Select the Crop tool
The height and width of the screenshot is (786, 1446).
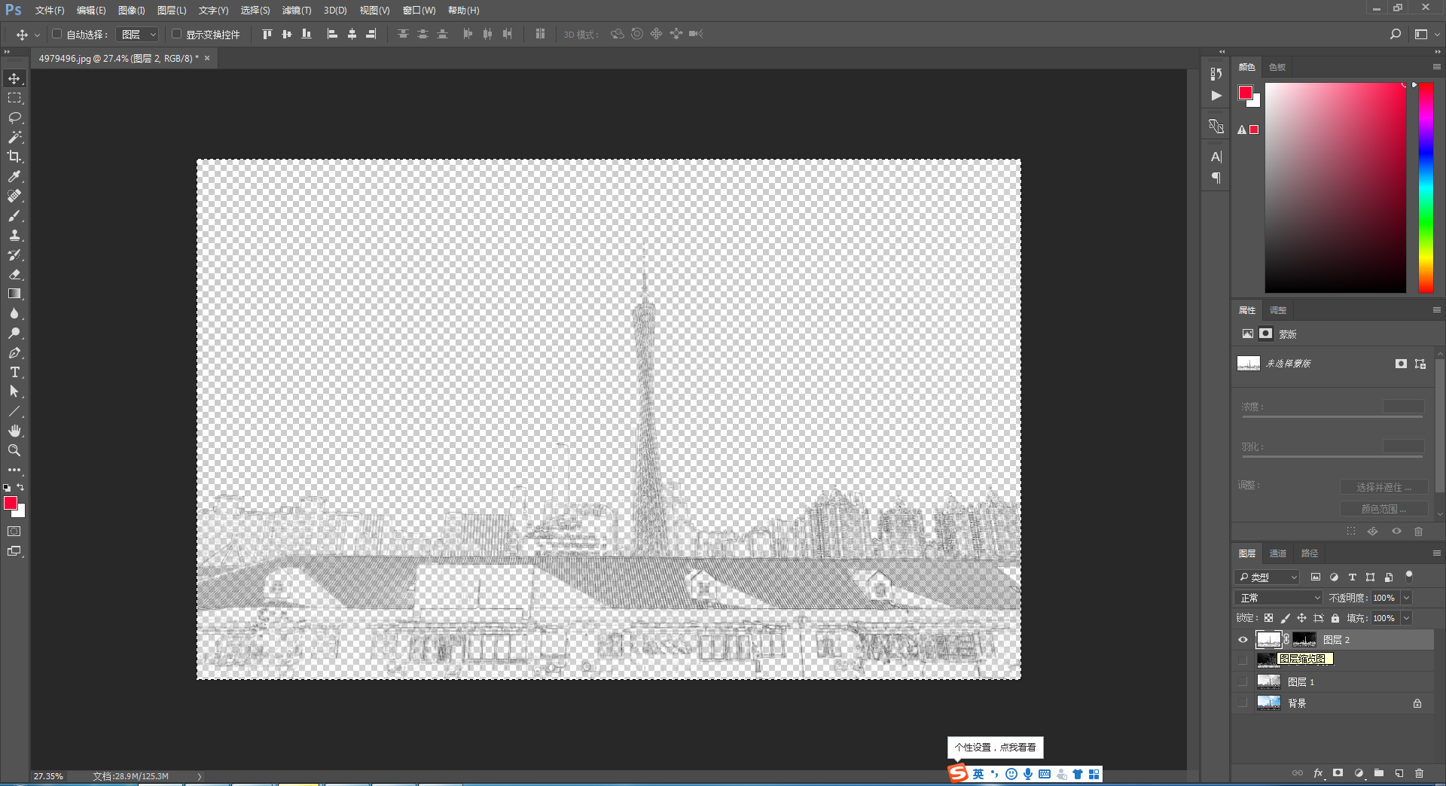[14, 157]
